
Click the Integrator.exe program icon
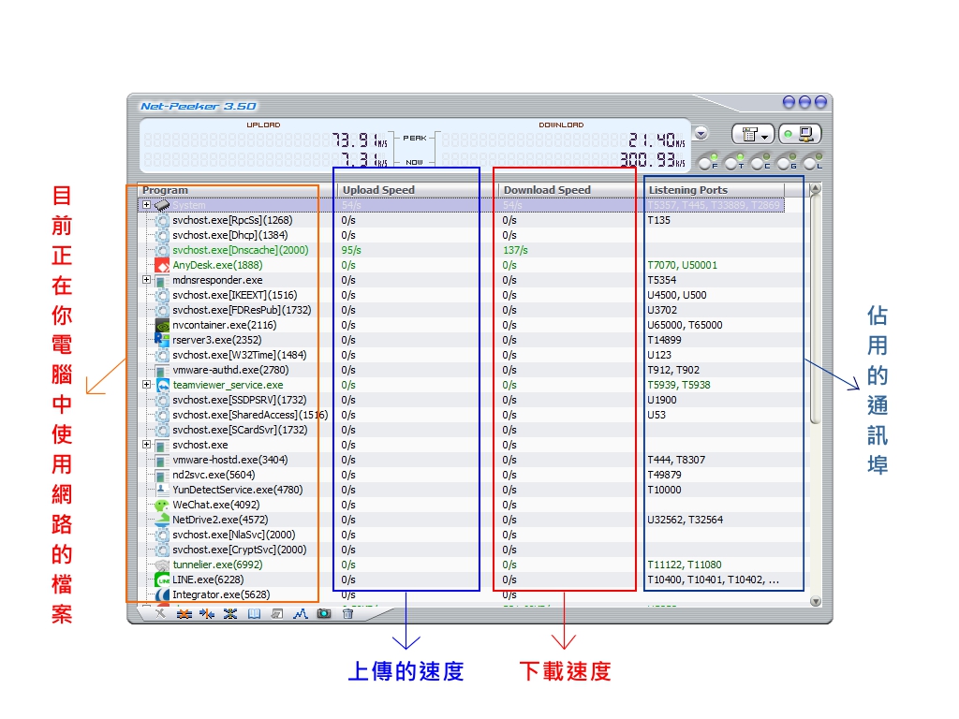coord(162,594)
